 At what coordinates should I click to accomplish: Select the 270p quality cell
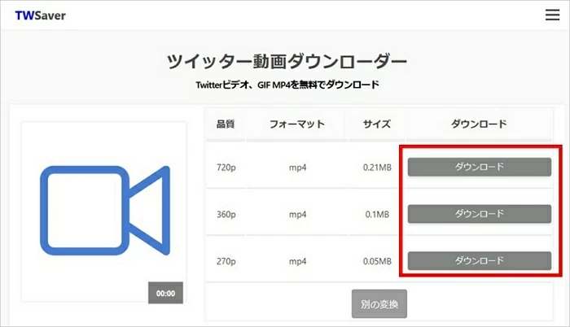[x=226, y=262]
